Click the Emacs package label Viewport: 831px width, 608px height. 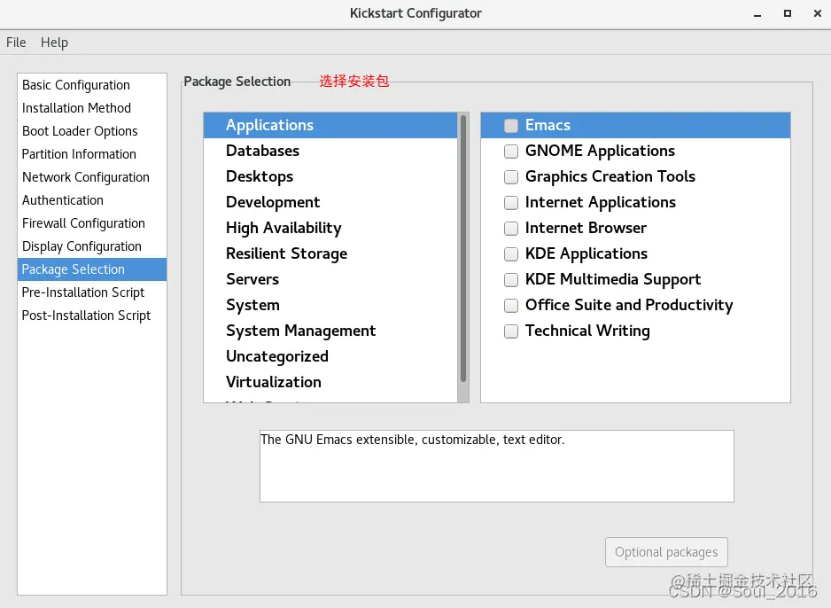click(548, 125)
